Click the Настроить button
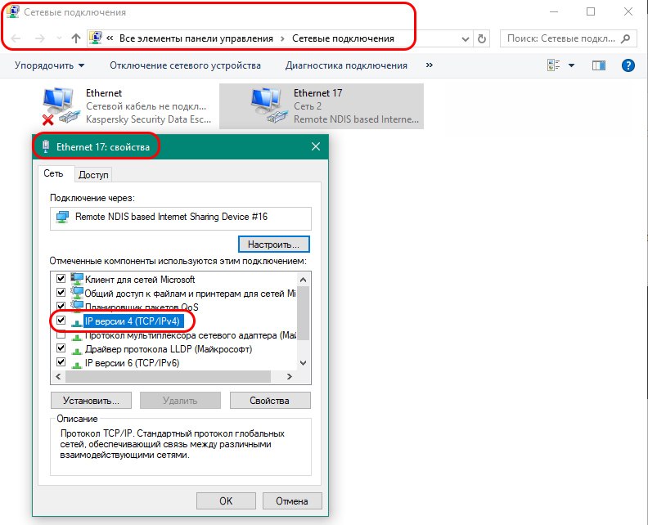This screenshot has height=525, width=648. [x=273, y=245]
